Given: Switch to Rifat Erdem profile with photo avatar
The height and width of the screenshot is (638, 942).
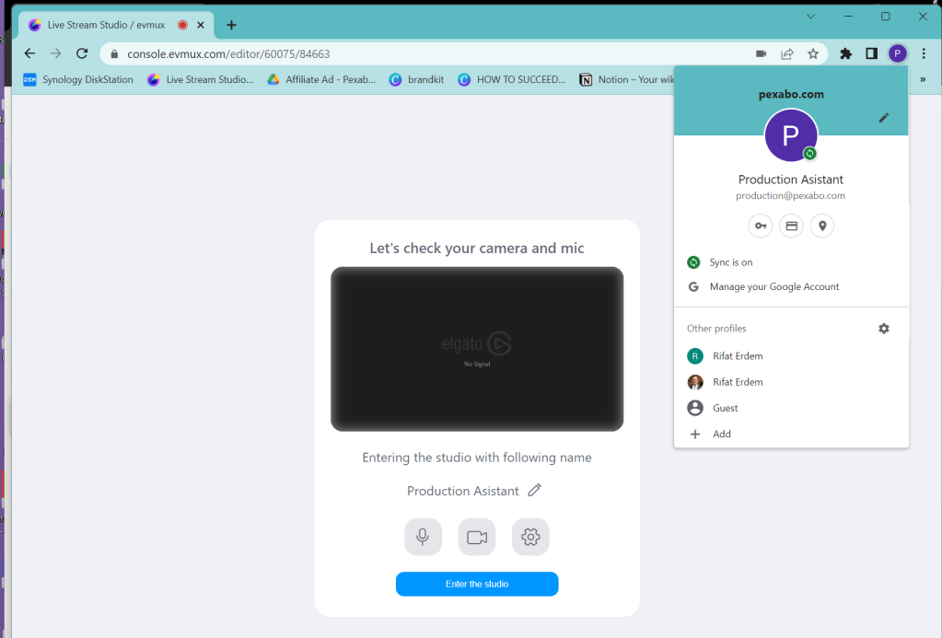Looking at the screenshot, I should [791, 382].
